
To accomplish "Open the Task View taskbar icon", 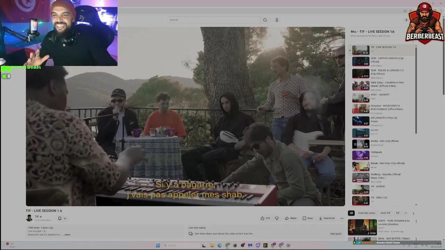I will coord(204,245).
